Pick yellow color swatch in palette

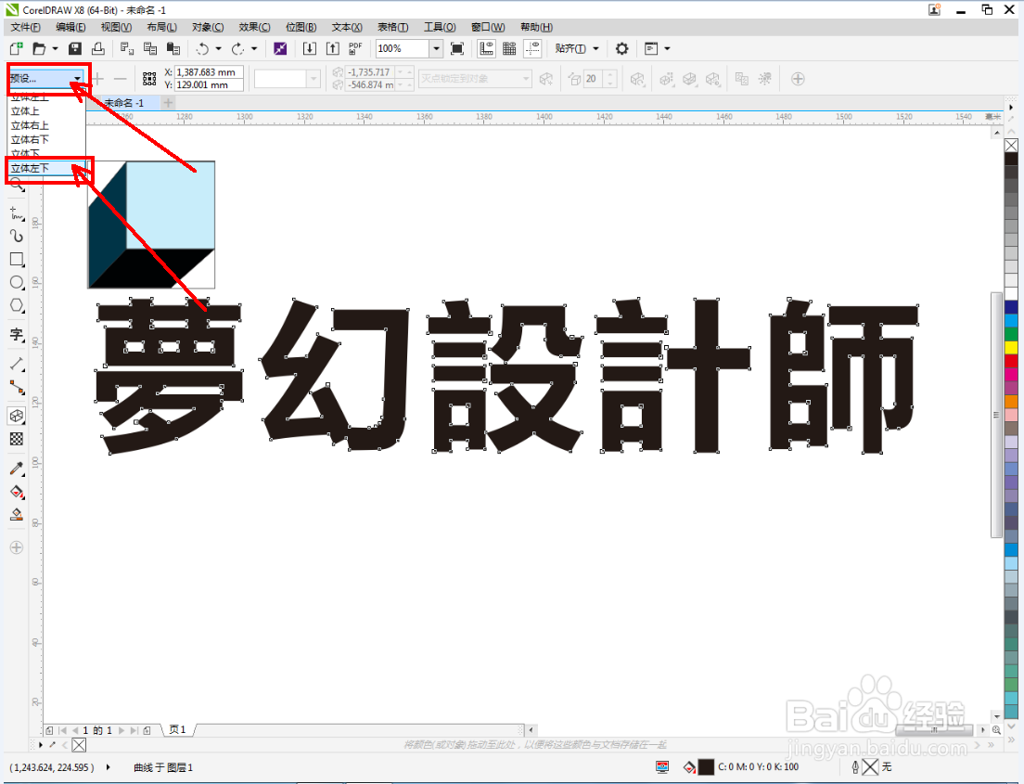(x=1011, y=348)
